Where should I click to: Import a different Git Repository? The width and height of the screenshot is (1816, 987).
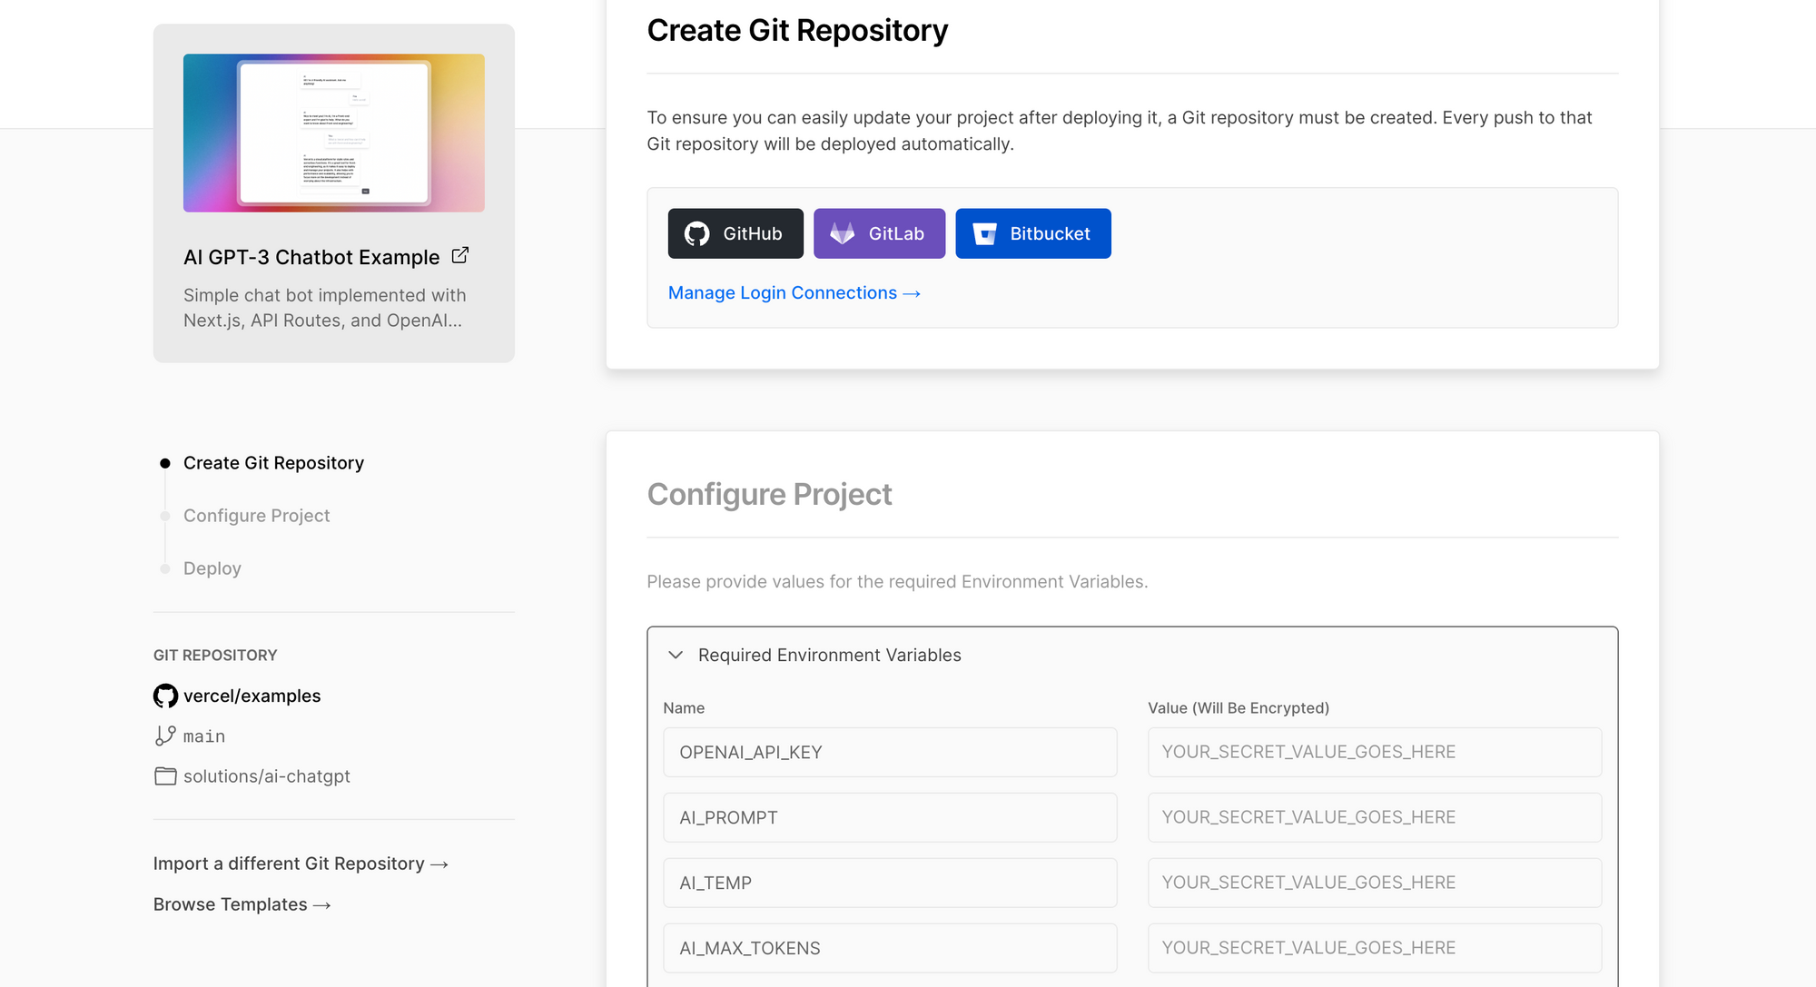300,863
